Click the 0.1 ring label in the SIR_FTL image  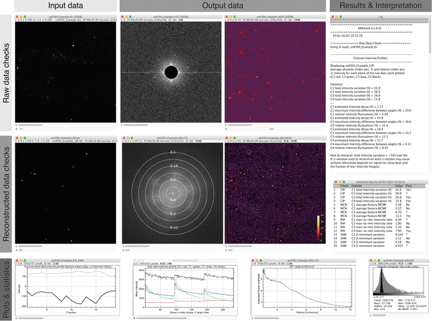172,152
